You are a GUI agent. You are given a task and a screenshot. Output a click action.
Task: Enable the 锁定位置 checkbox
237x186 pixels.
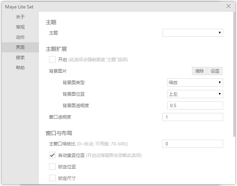(52, 167)
